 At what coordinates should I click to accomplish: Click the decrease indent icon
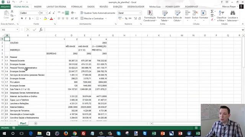click(72, 18)
